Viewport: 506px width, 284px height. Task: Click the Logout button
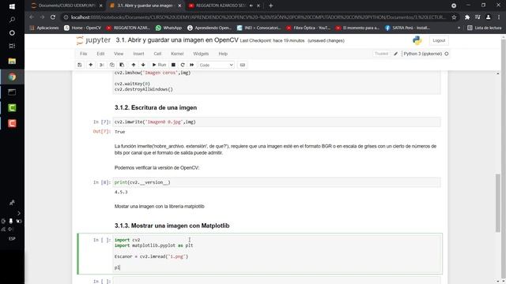[x=439, y=40]
